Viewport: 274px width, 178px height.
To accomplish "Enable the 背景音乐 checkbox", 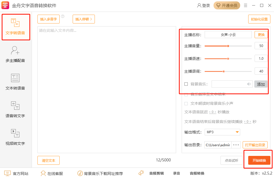I will click(186, 84).
